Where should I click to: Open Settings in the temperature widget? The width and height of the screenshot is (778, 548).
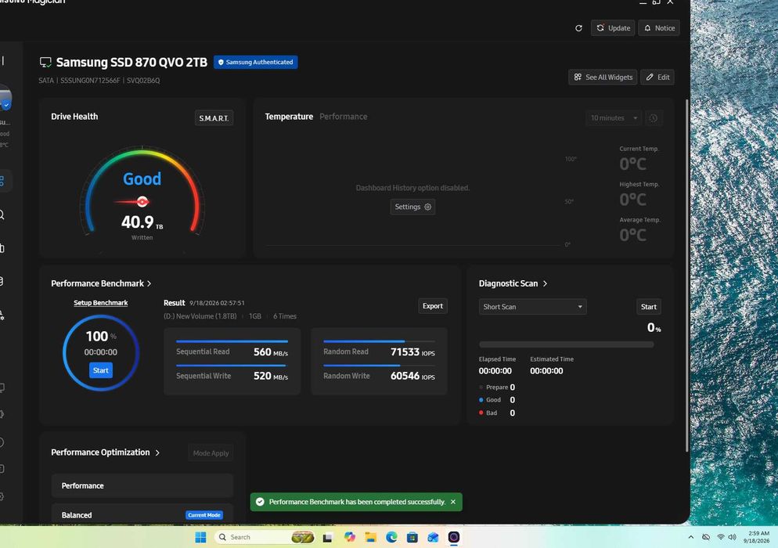pyautogui.click(x=412, y=207)
